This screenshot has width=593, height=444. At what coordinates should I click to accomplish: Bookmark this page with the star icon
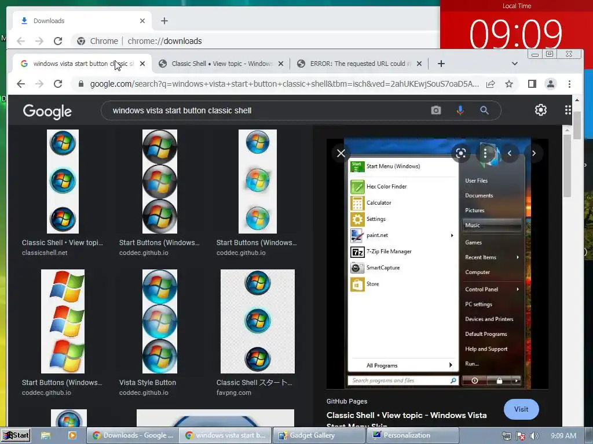click(509, 84)
